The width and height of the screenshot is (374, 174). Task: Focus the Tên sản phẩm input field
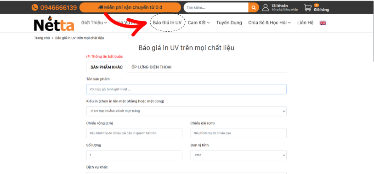[186, 89]
